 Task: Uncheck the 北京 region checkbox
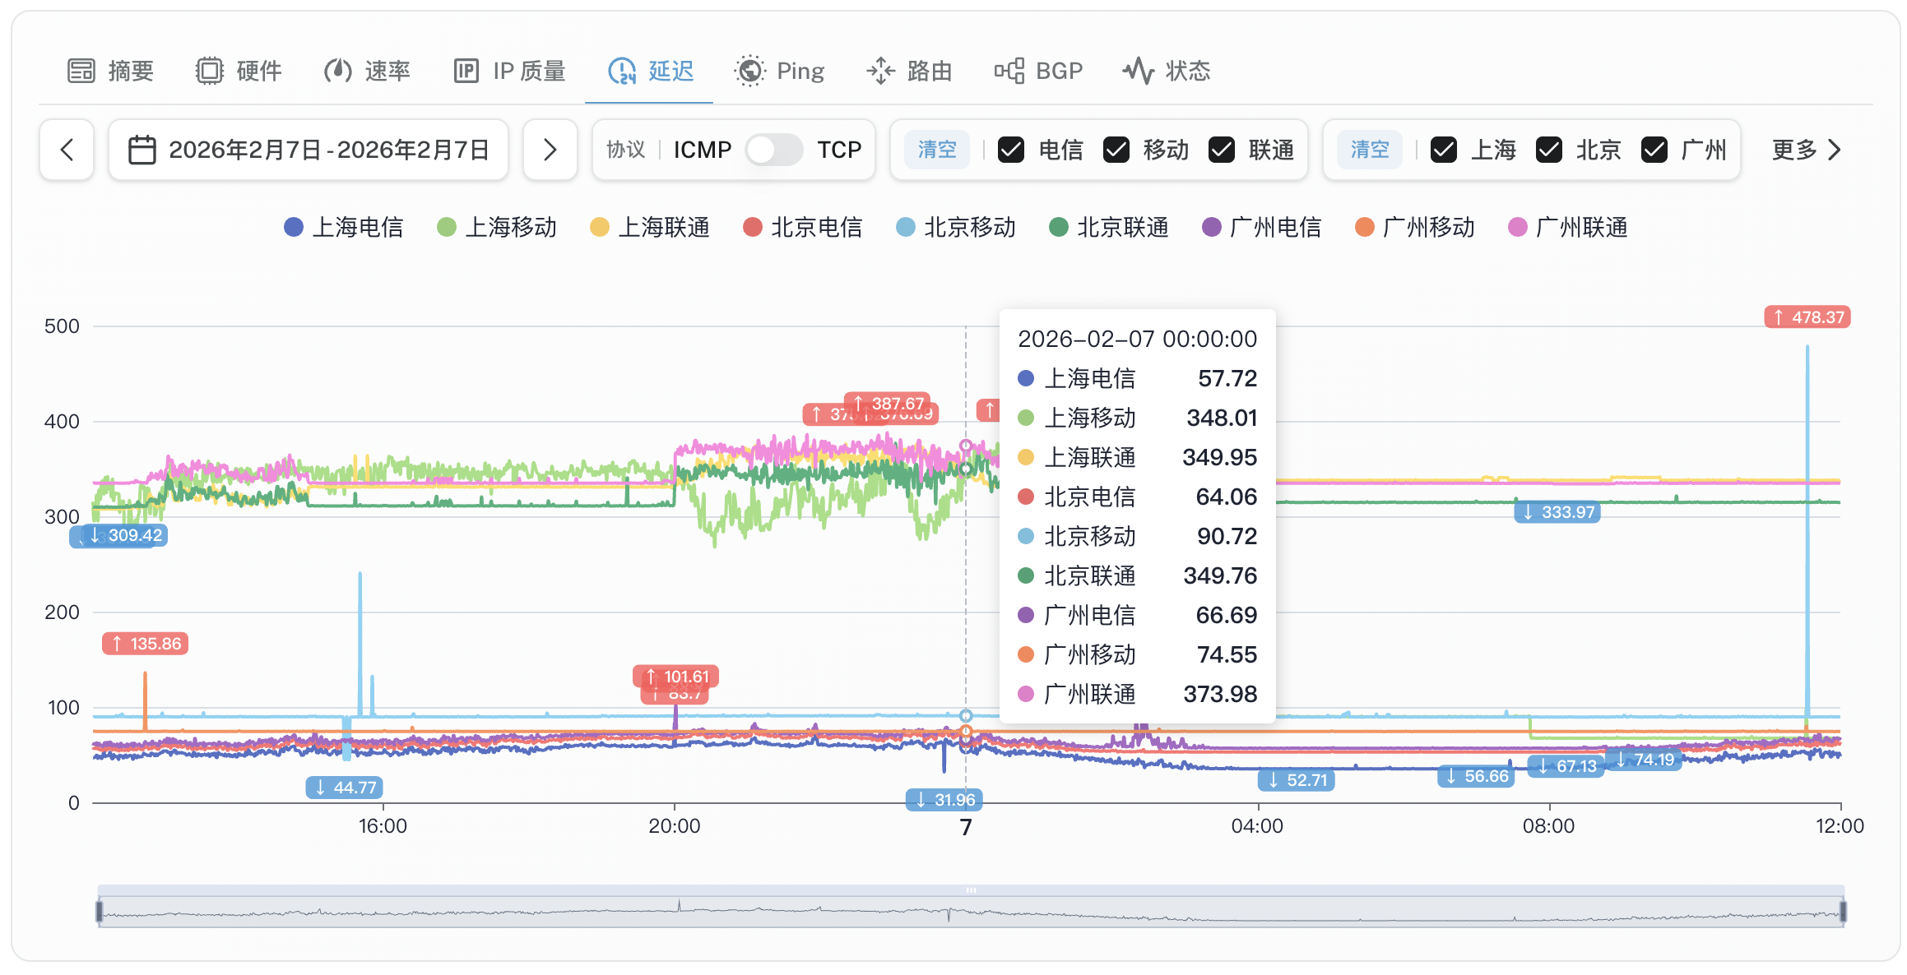tap(1549, 150)
